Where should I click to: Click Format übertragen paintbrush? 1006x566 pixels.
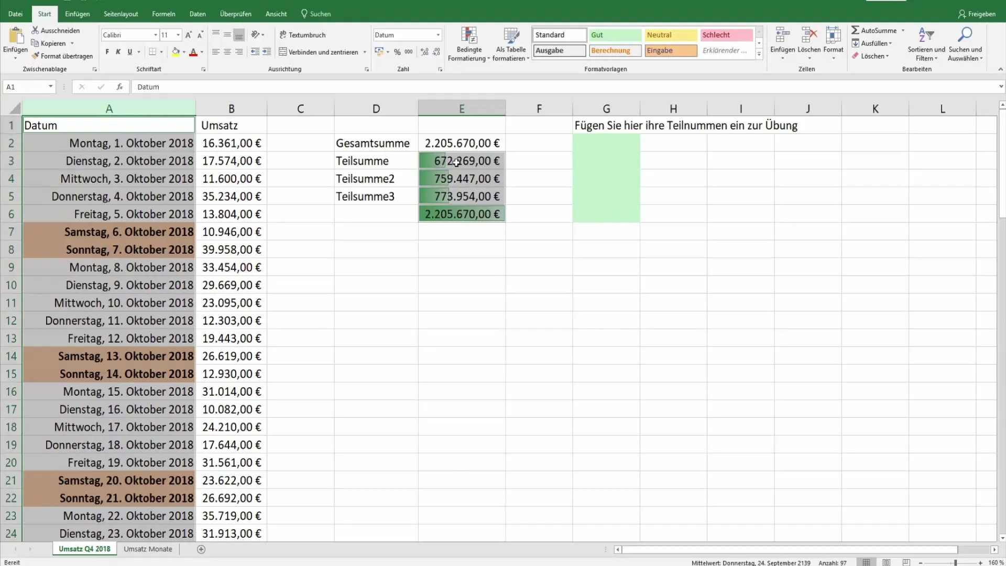coord(62,56)
